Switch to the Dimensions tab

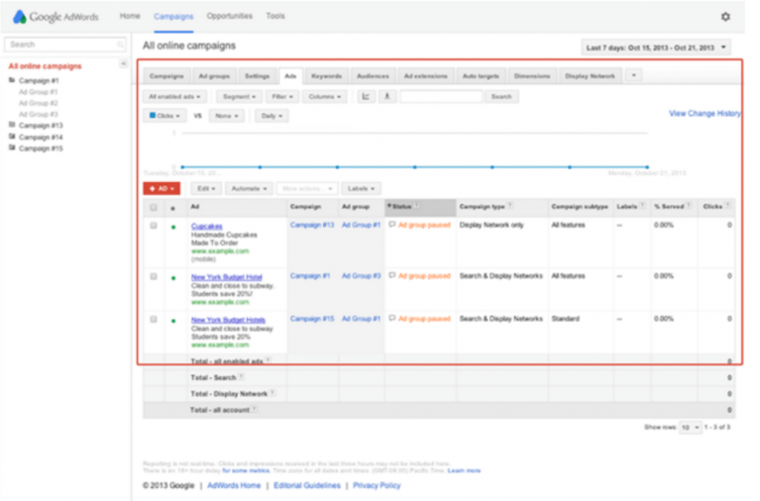pyautogui.click(x=532, y=76)
